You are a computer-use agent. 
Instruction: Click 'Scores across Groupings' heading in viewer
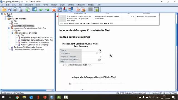pos(75,37)
